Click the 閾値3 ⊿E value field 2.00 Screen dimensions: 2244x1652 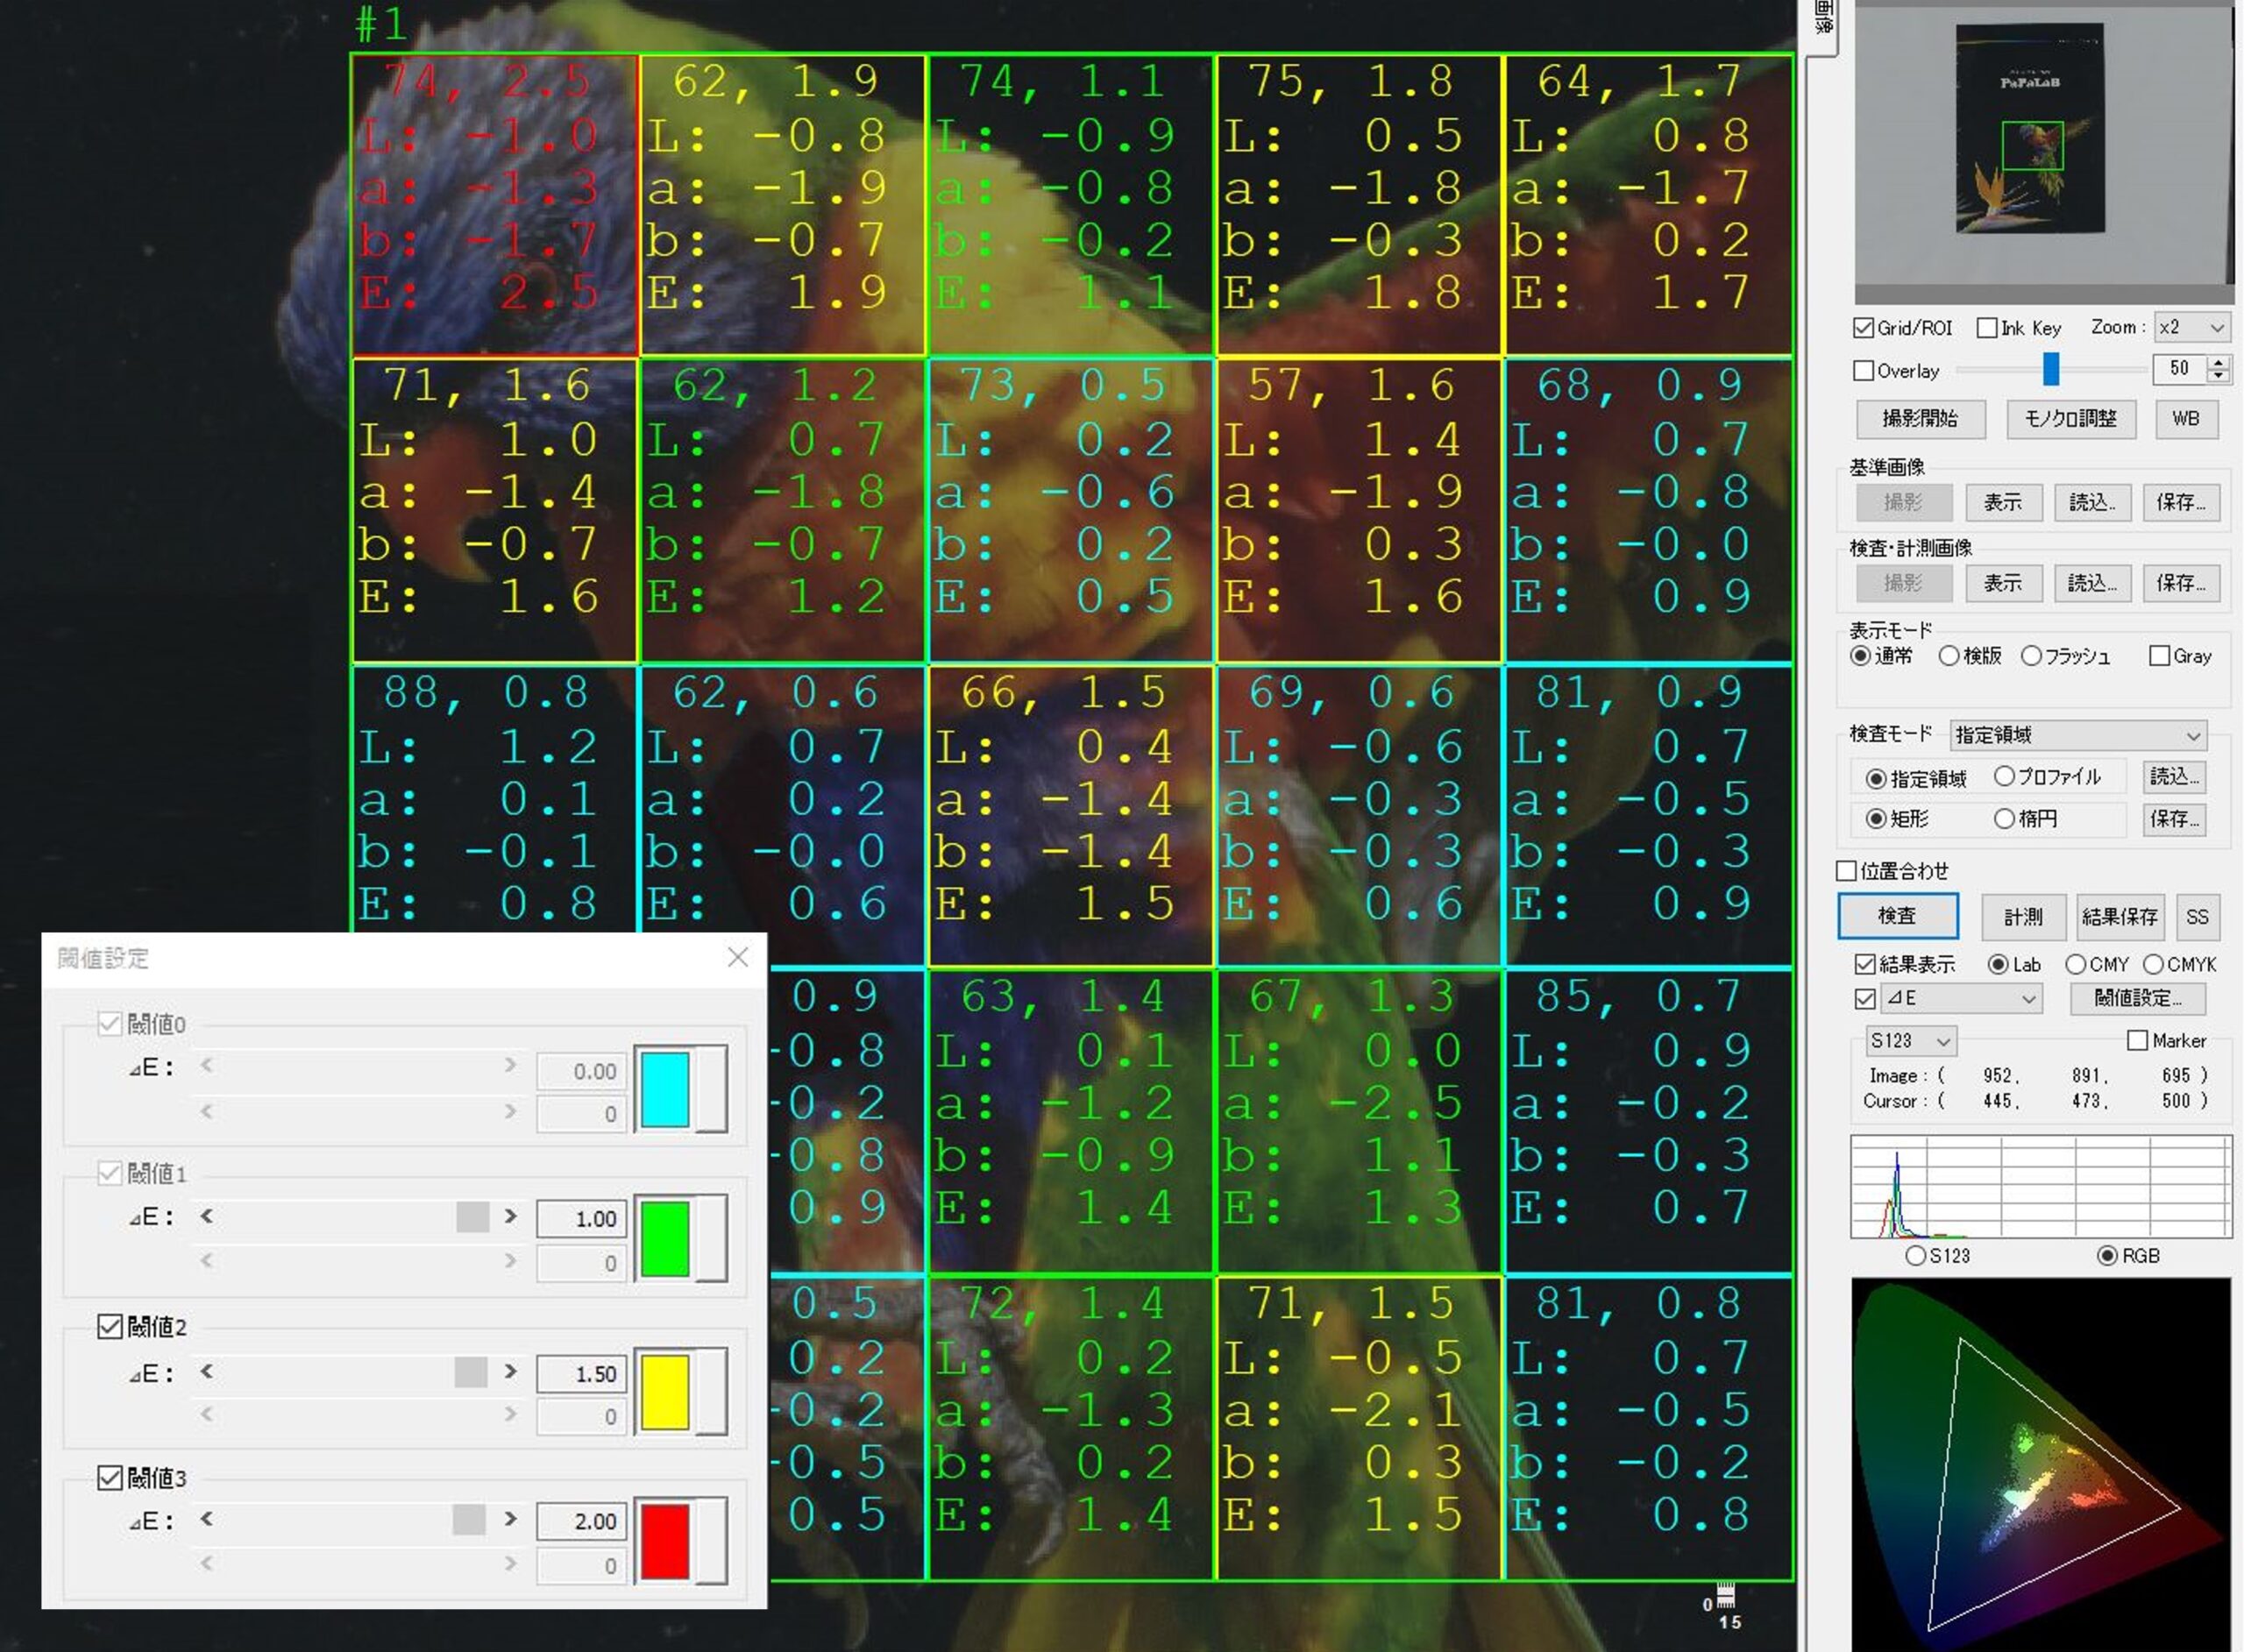tap(583, 1521)
